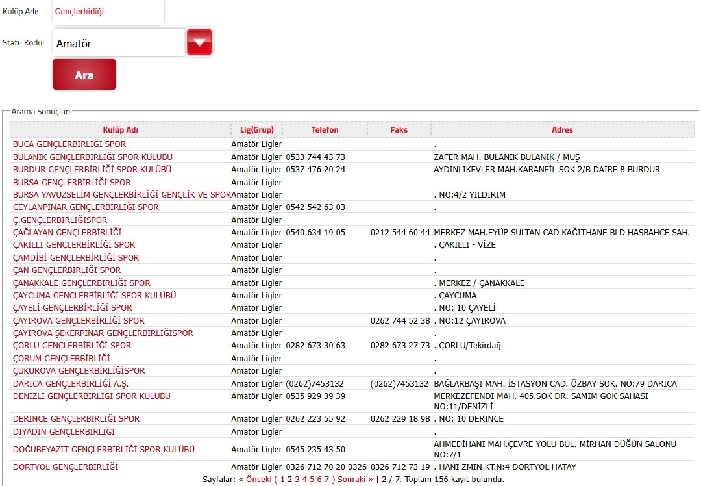The image size is (701, 486).
Task: Open page 4 of the results
Action: click(x=304, y=480)
